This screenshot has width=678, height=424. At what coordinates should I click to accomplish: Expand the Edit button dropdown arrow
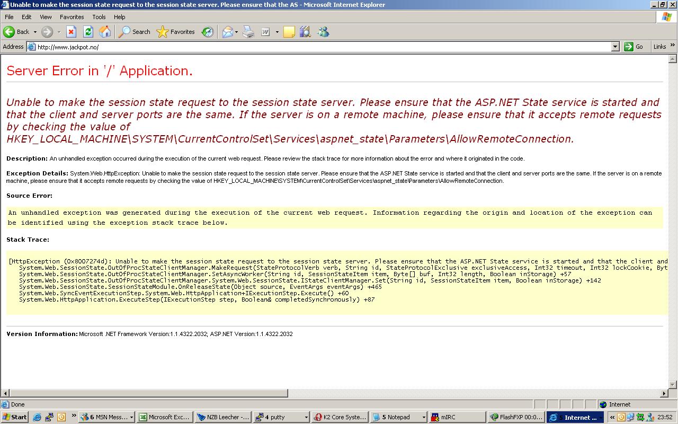(276, 32)
